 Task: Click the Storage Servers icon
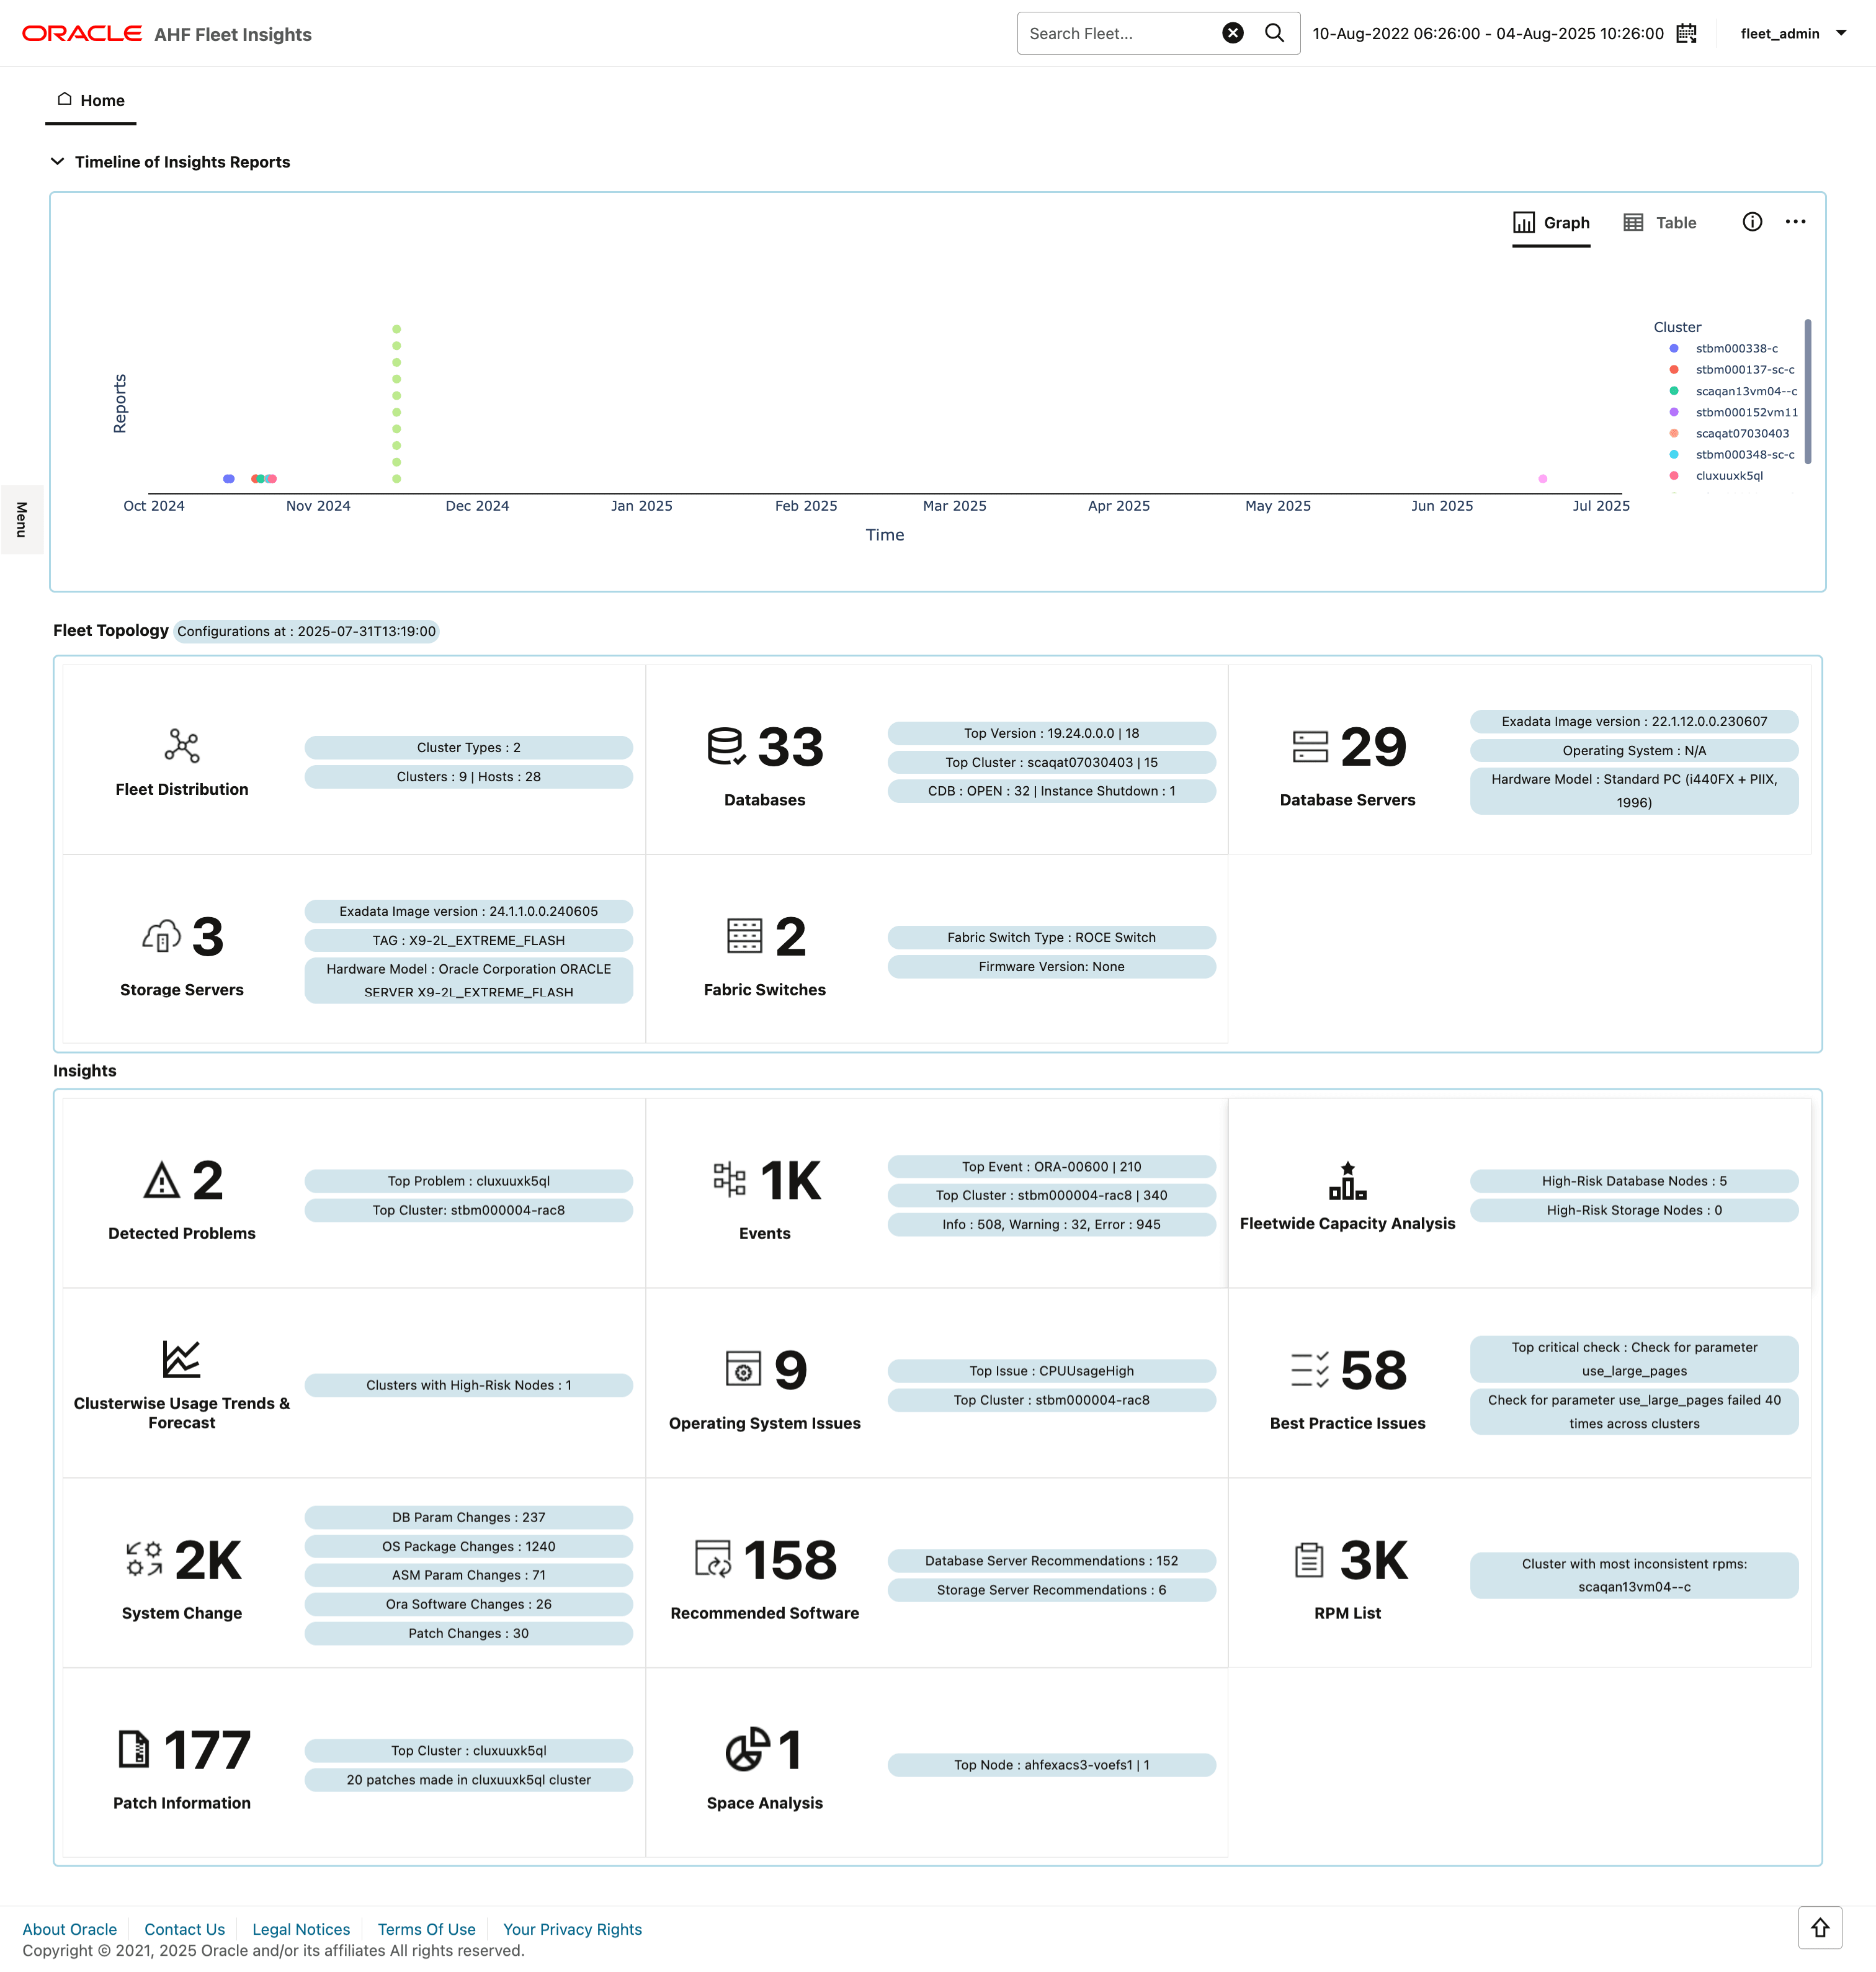(161, 936)
